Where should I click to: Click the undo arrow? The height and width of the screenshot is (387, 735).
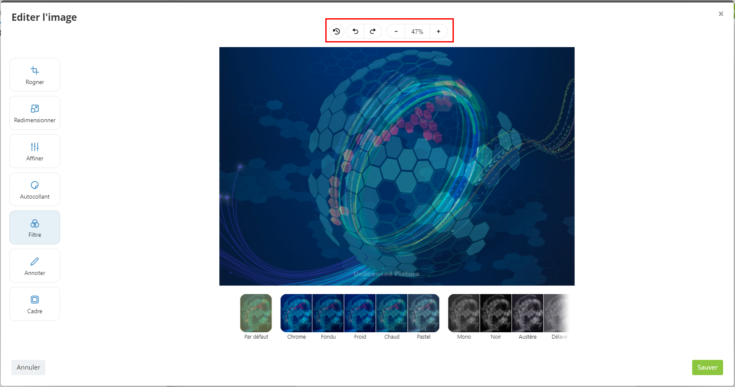(x=355, y=31)
